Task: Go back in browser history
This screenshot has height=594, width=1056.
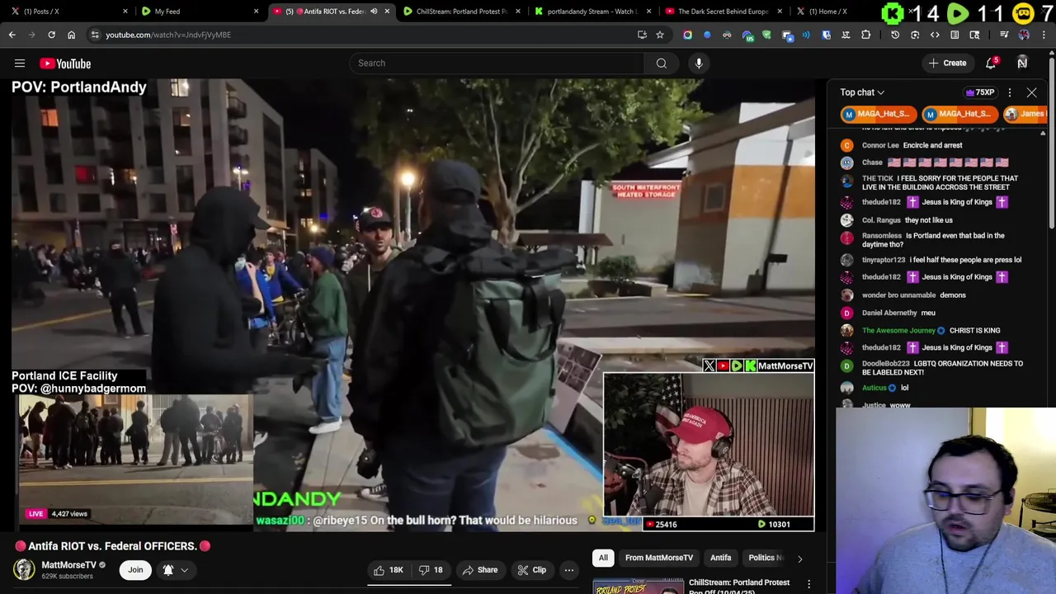Action: click(12, 35)
